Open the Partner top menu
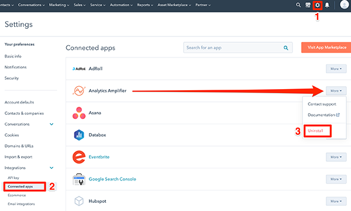 [x=203, y=5]
